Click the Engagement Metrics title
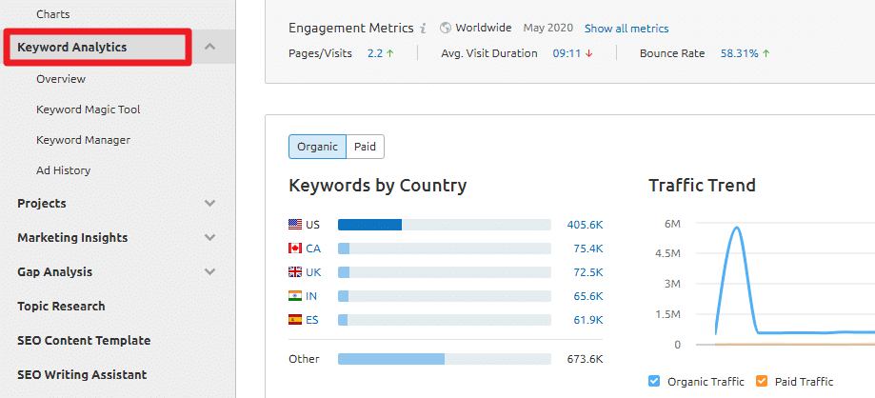The height and width of the screenshot is (398, 875). tap(351, 28)
